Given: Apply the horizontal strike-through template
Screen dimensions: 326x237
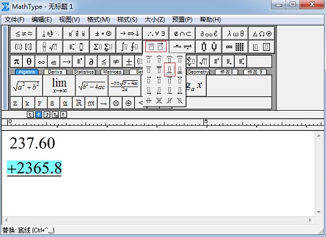Looking at the screenshot, I should coord(149,100).
